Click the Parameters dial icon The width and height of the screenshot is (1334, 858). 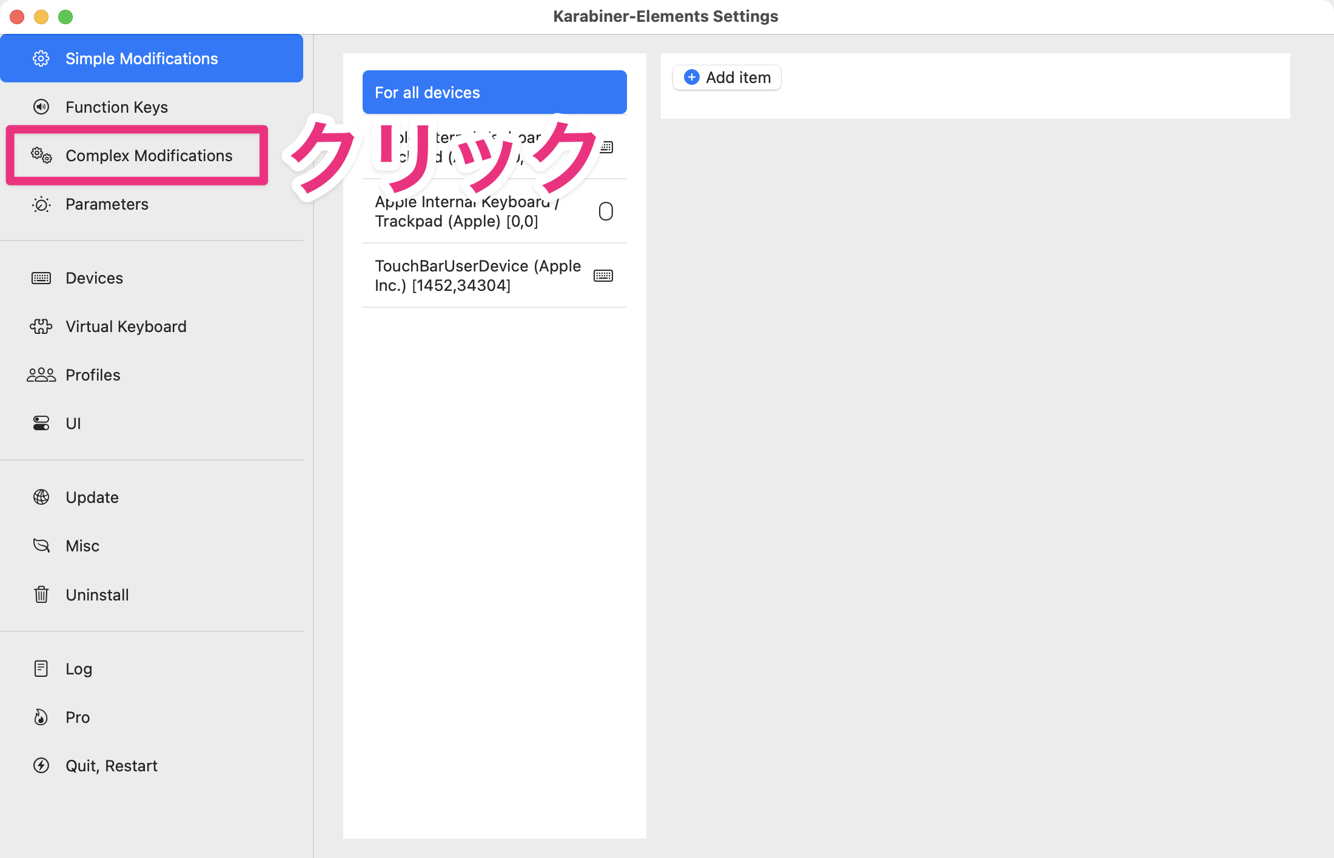(41, 204)
